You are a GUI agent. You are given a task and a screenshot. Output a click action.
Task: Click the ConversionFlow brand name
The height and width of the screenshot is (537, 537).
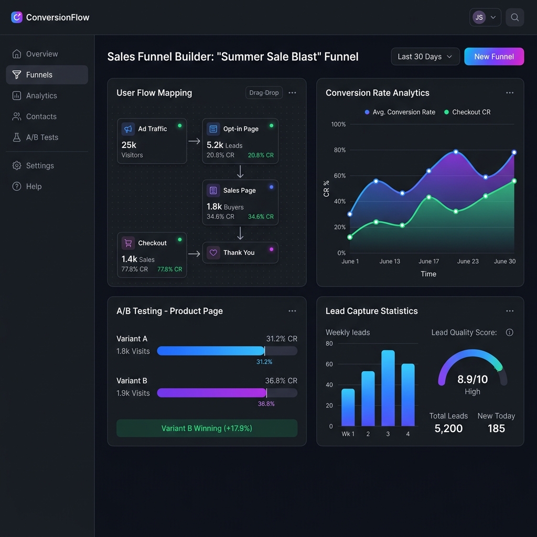pyautogui.click(x=58, y=17)
